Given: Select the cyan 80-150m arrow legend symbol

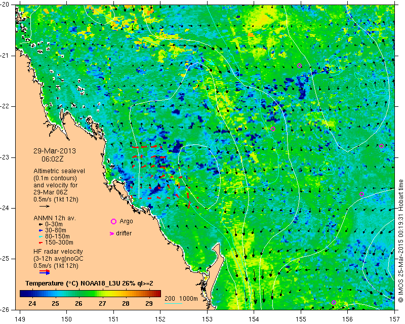Looking at the screenshot, I should coord(40,236).
